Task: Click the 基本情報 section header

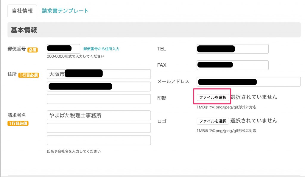Action: tap(24, 30)
